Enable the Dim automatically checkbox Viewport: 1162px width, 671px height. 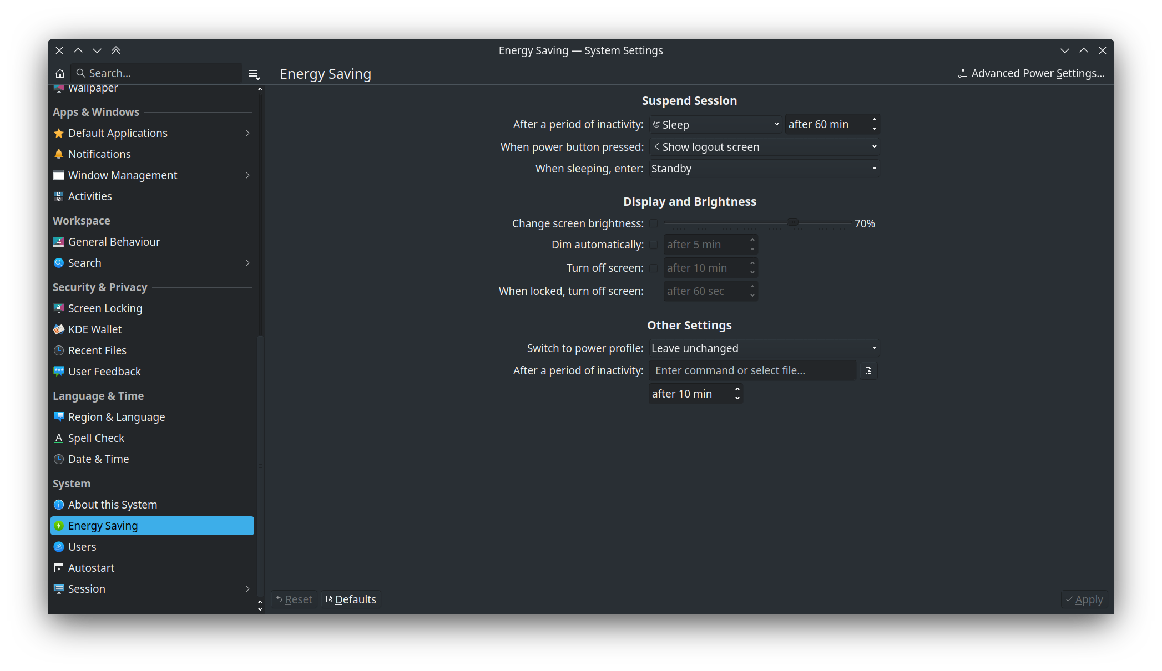654,245
